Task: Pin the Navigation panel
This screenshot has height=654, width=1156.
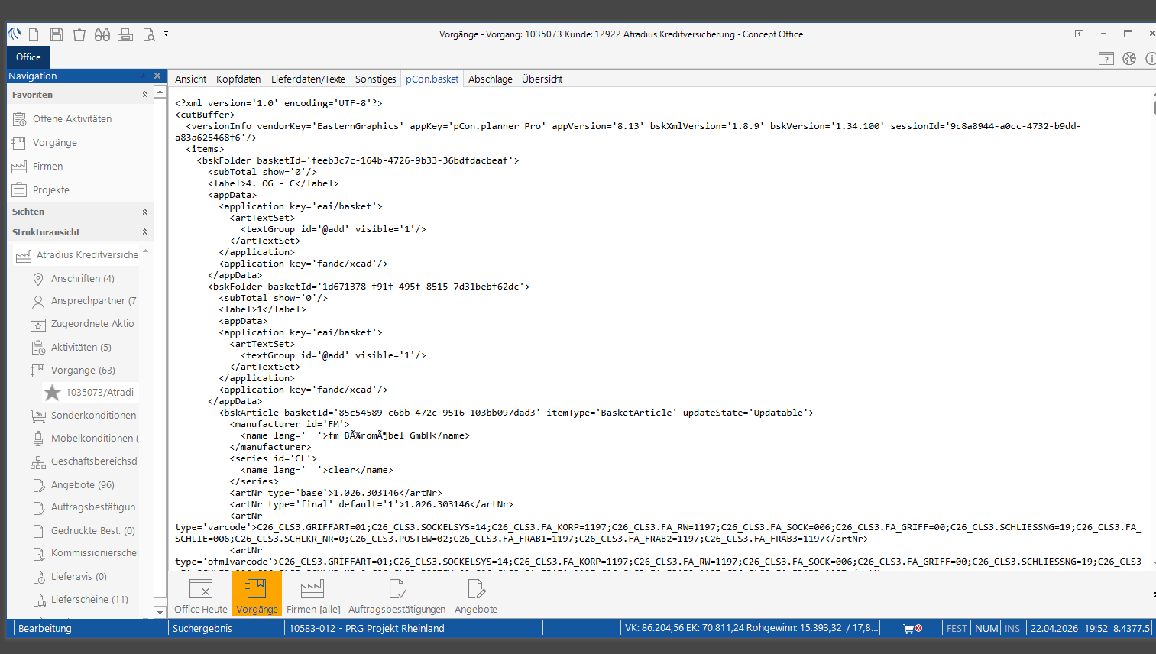Action: 143,76
